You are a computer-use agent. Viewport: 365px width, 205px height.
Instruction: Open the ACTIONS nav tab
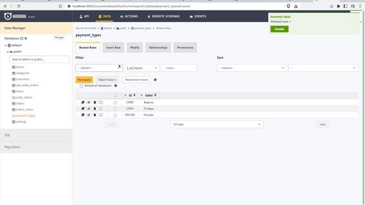pyautogui.click(x=129, y=17)
